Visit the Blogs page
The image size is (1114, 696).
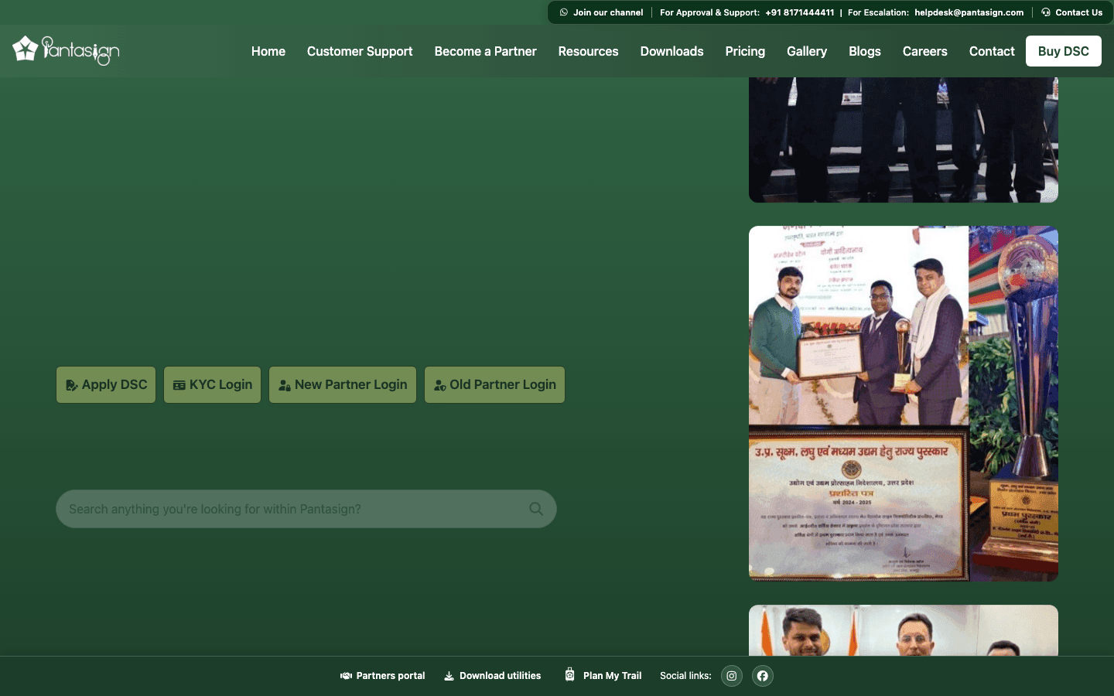[x=864, y=51]
